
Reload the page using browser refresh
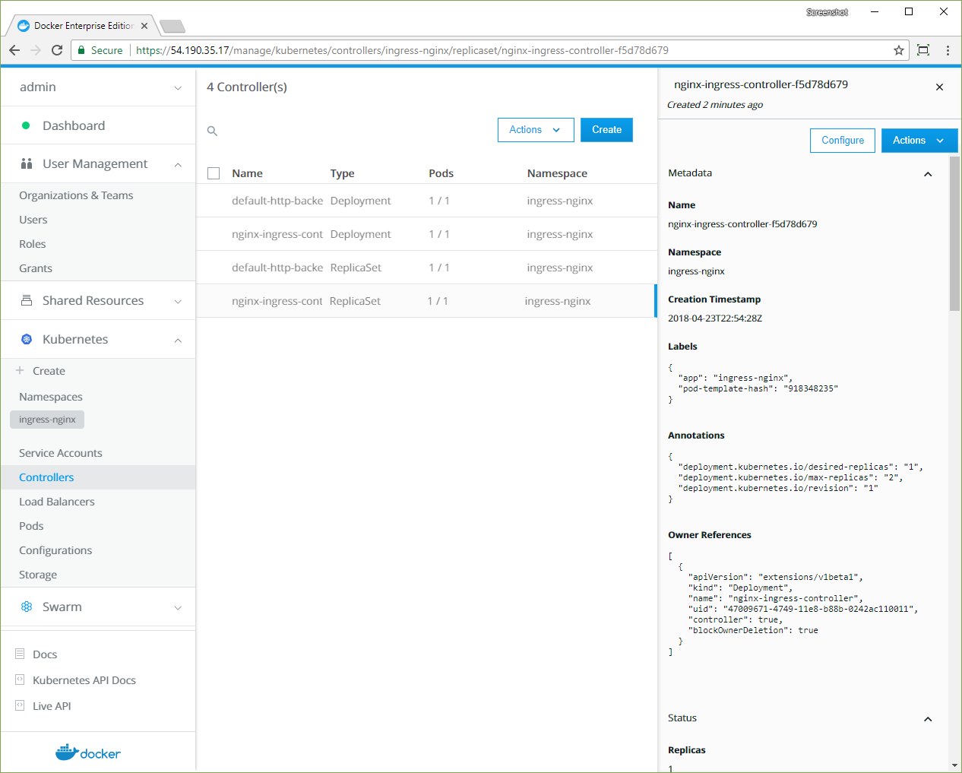[x=57, y=50]
